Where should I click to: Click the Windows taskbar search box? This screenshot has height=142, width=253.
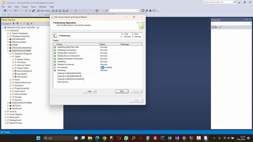tap(60, 138)
